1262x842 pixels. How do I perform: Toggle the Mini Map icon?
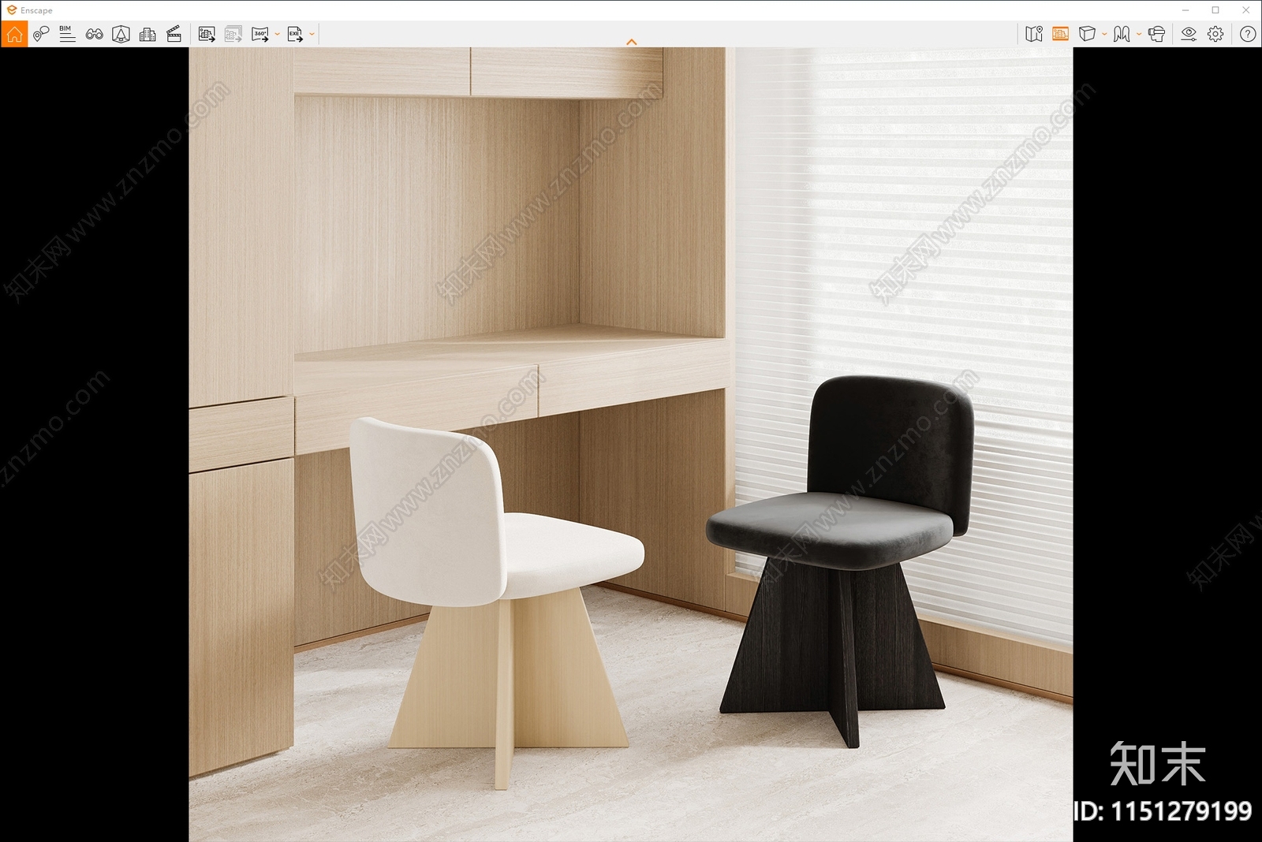[1034, 34]
